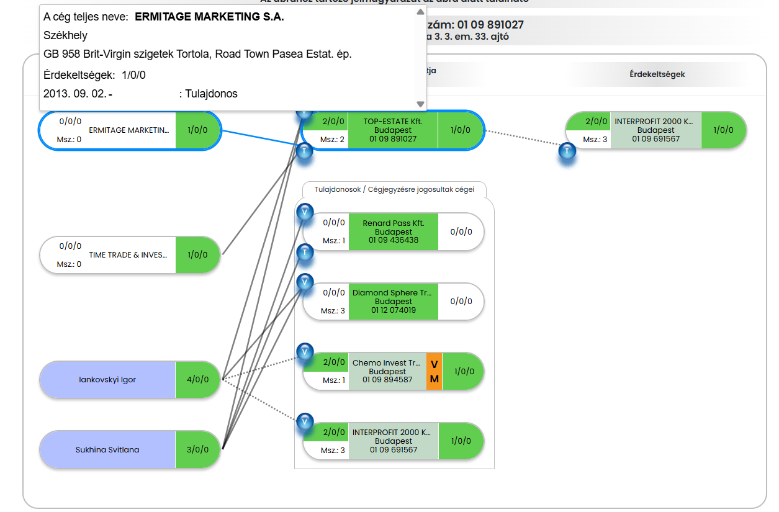The height and width of the screenshot is (512, 779).
Task: Open the Diamond Sphere company node
Action: click(x=392, y=301)
